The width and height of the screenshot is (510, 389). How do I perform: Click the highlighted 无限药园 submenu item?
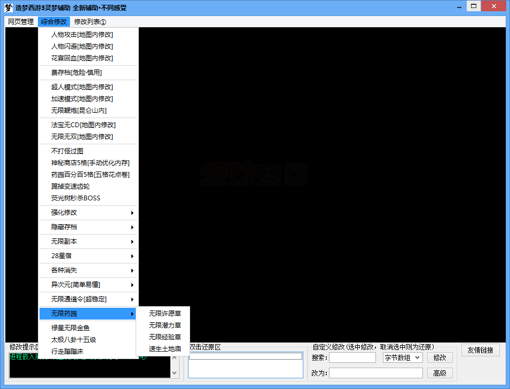pos(89,314)
